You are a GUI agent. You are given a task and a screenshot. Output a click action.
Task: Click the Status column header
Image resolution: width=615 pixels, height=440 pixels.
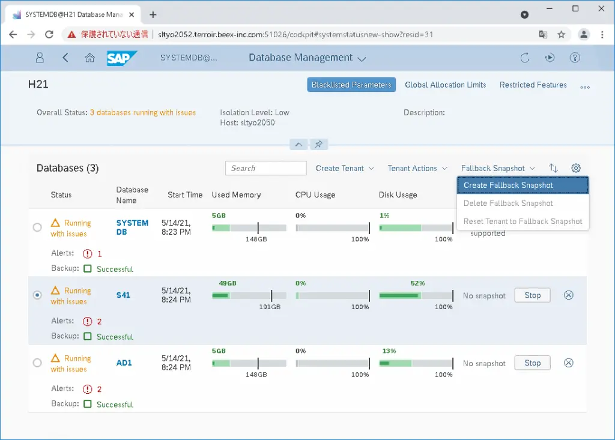(61, 195)
